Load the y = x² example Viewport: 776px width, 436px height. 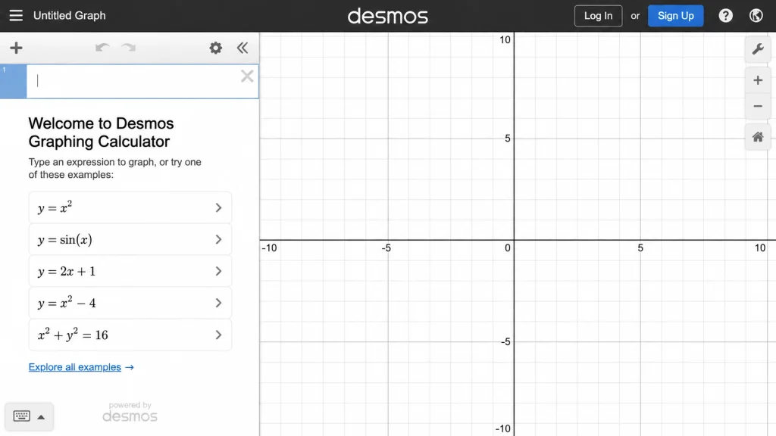click(x=130, y=207)
